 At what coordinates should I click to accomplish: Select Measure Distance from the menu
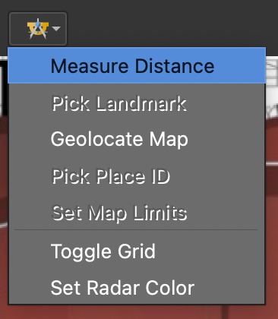137,65
